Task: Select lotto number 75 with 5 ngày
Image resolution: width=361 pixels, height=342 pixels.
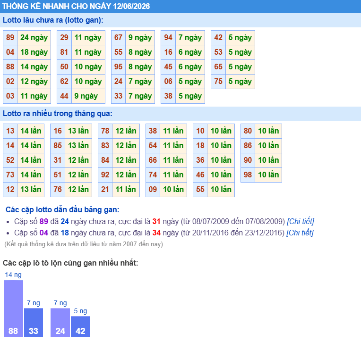Action: coord(218,81)
